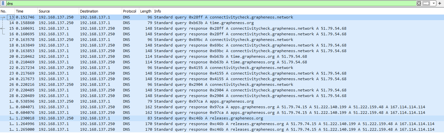Viewport: 444px width, 133px height.
Task: Open the display filter bookmarks icon
Action: tap(3, 3)
